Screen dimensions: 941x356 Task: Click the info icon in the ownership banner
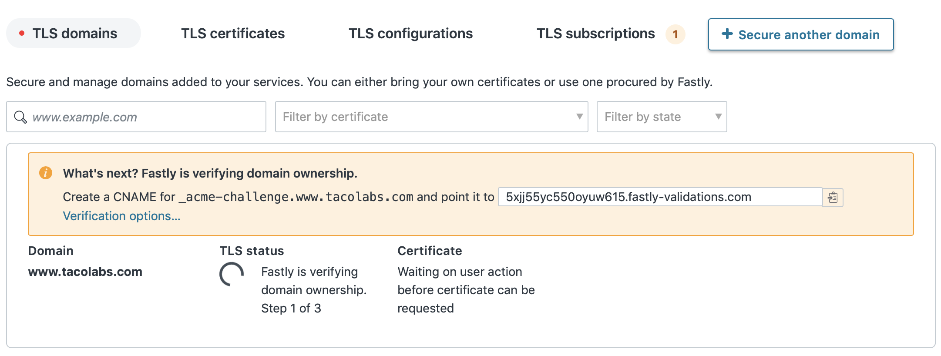(x=46, y=172)
